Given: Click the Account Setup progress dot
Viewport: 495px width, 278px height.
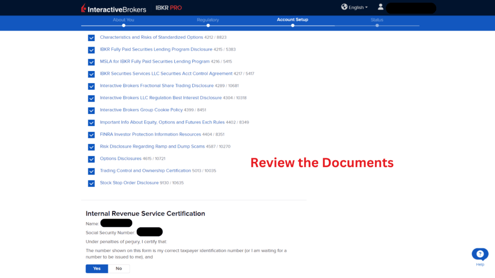Looking at the screenshot, I should [292, 26].
